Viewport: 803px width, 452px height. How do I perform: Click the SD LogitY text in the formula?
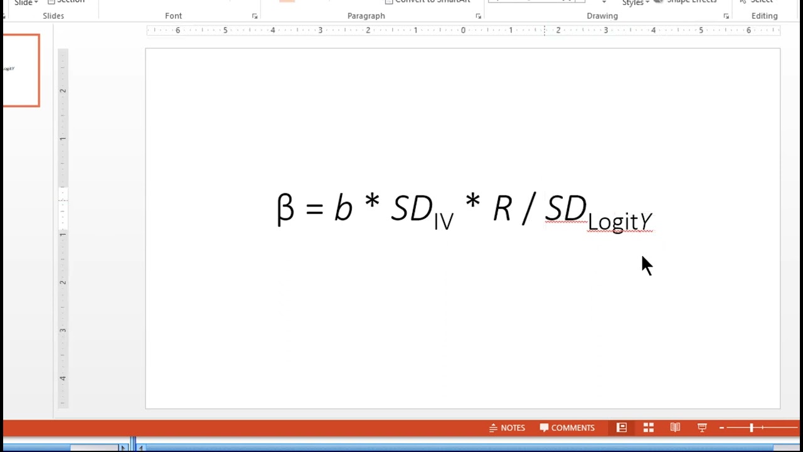[x=600, y=212]
